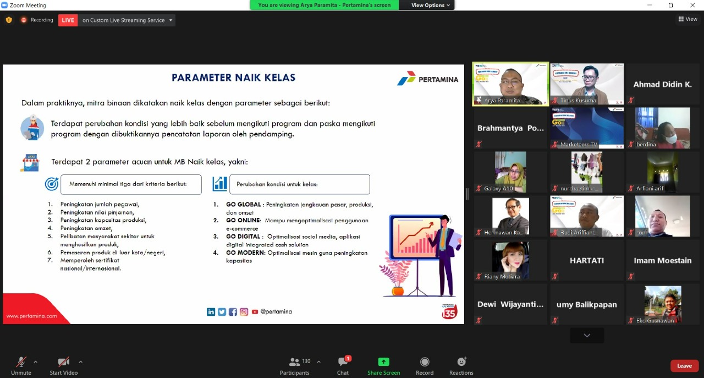Click the meeting information shield icon

pos(9,20)
